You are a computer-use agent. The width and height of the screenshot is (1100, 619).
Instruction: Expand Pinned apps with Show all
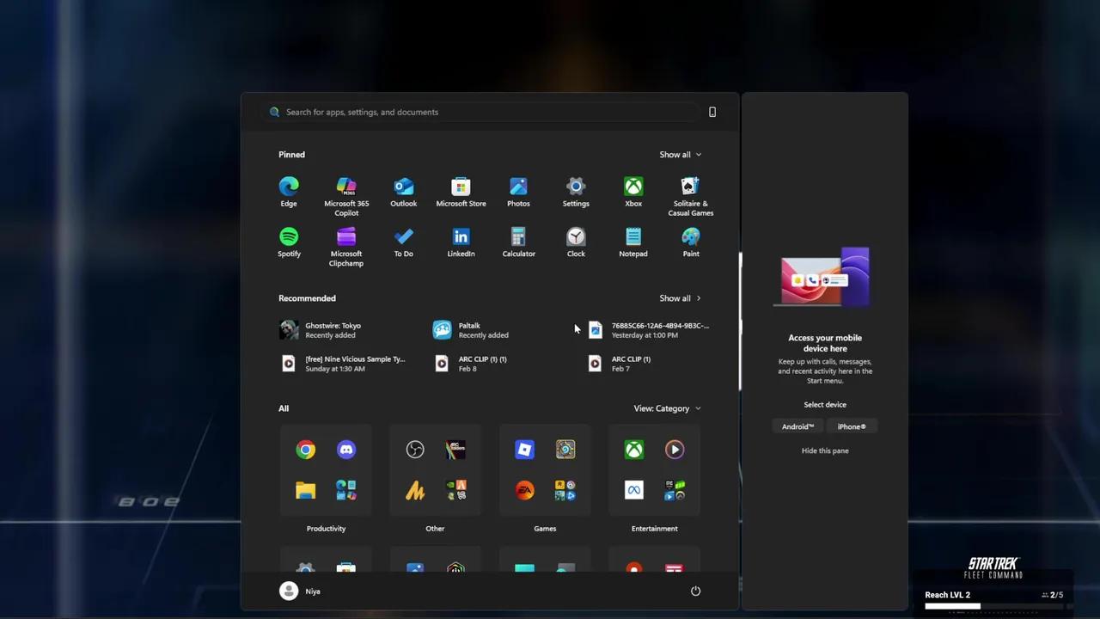pyautogui.click(x=681, y=155)
